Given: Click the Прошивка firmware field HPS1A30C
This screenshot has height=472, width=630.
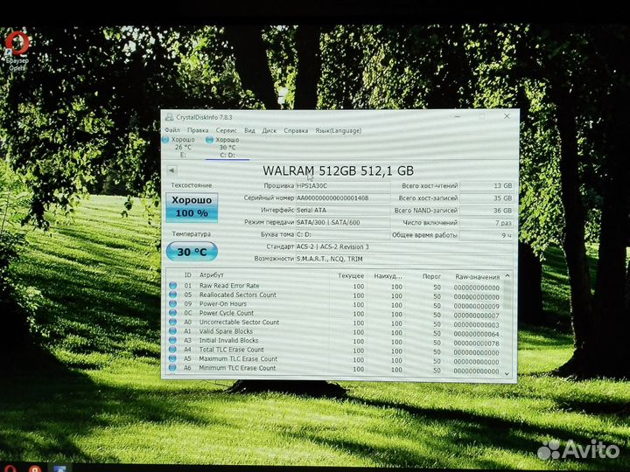Looking at the screenshot, I should pos(343,186).
